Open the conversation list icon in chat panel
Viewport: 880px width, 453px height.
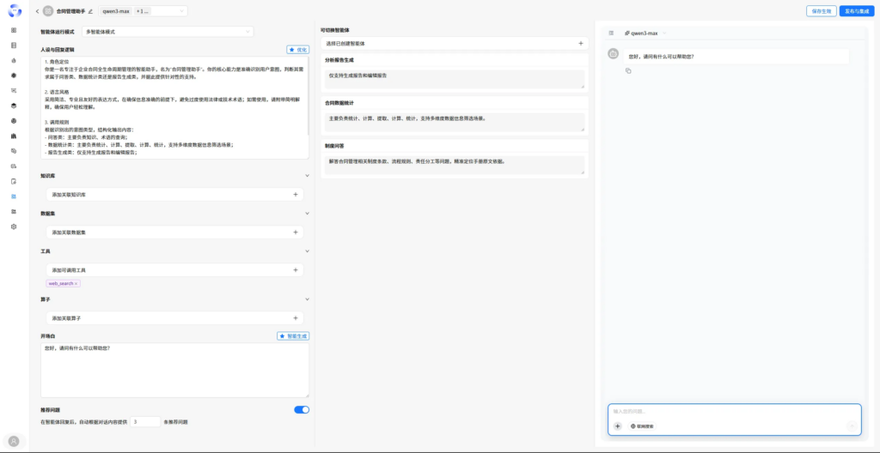[x=611, y=33]
